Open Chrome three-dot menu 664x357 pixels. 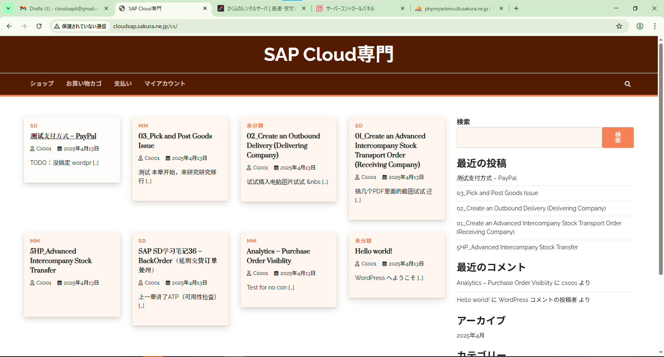655,26
